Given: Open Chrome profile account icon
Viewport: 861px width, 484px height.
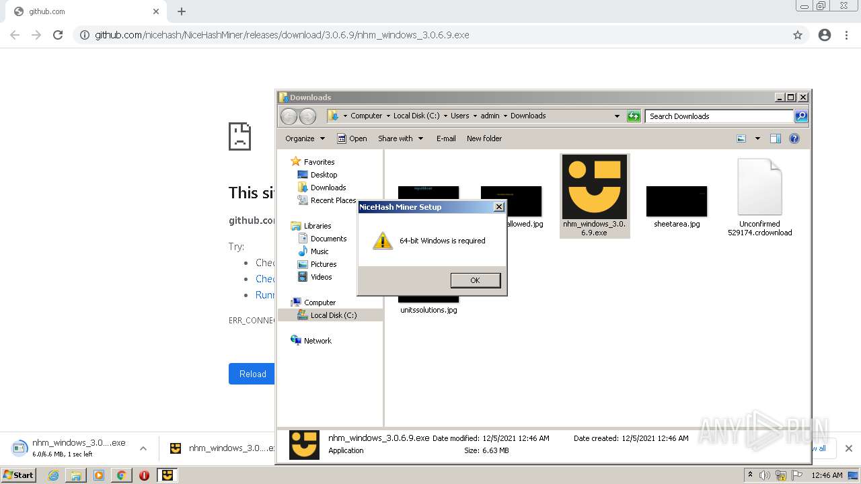Looking at the screenshot, I should pyautogui.click(x=825, y=35).
